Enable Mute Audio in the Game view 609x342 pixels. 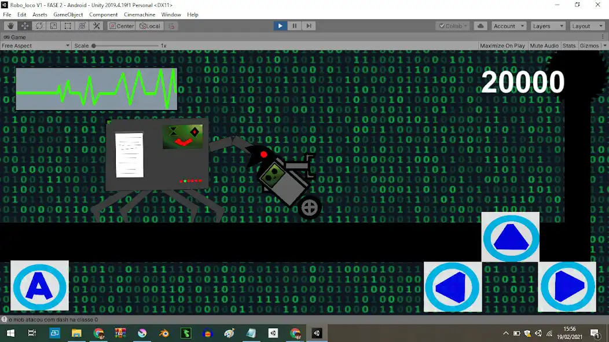click(x=544, y=45)
